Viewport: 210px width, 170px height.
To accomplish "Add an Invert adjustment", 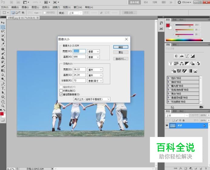I will coord(174,71).
